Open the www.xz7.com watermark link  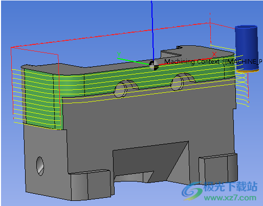pos(230,198)
